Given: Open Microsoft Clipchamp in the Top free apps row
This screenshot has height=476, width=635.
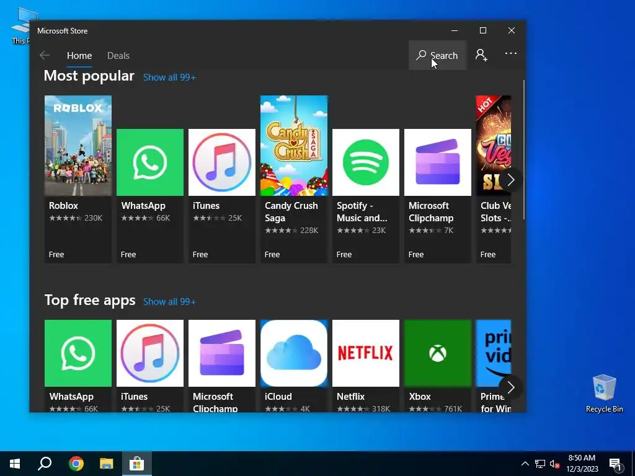Looking at the screenshot, I should click(222, 366).
